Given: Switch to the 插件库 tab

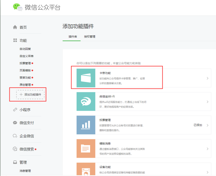Looking at the screenshot, I should (73, 36).
